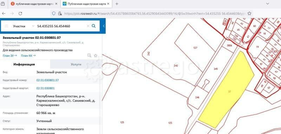Open План ЗУ link
This screenshot has height=134, width=281.
[x=10, y=56]
